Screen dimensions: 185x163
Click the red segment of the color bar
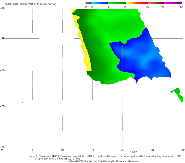[x=143, y=3]
